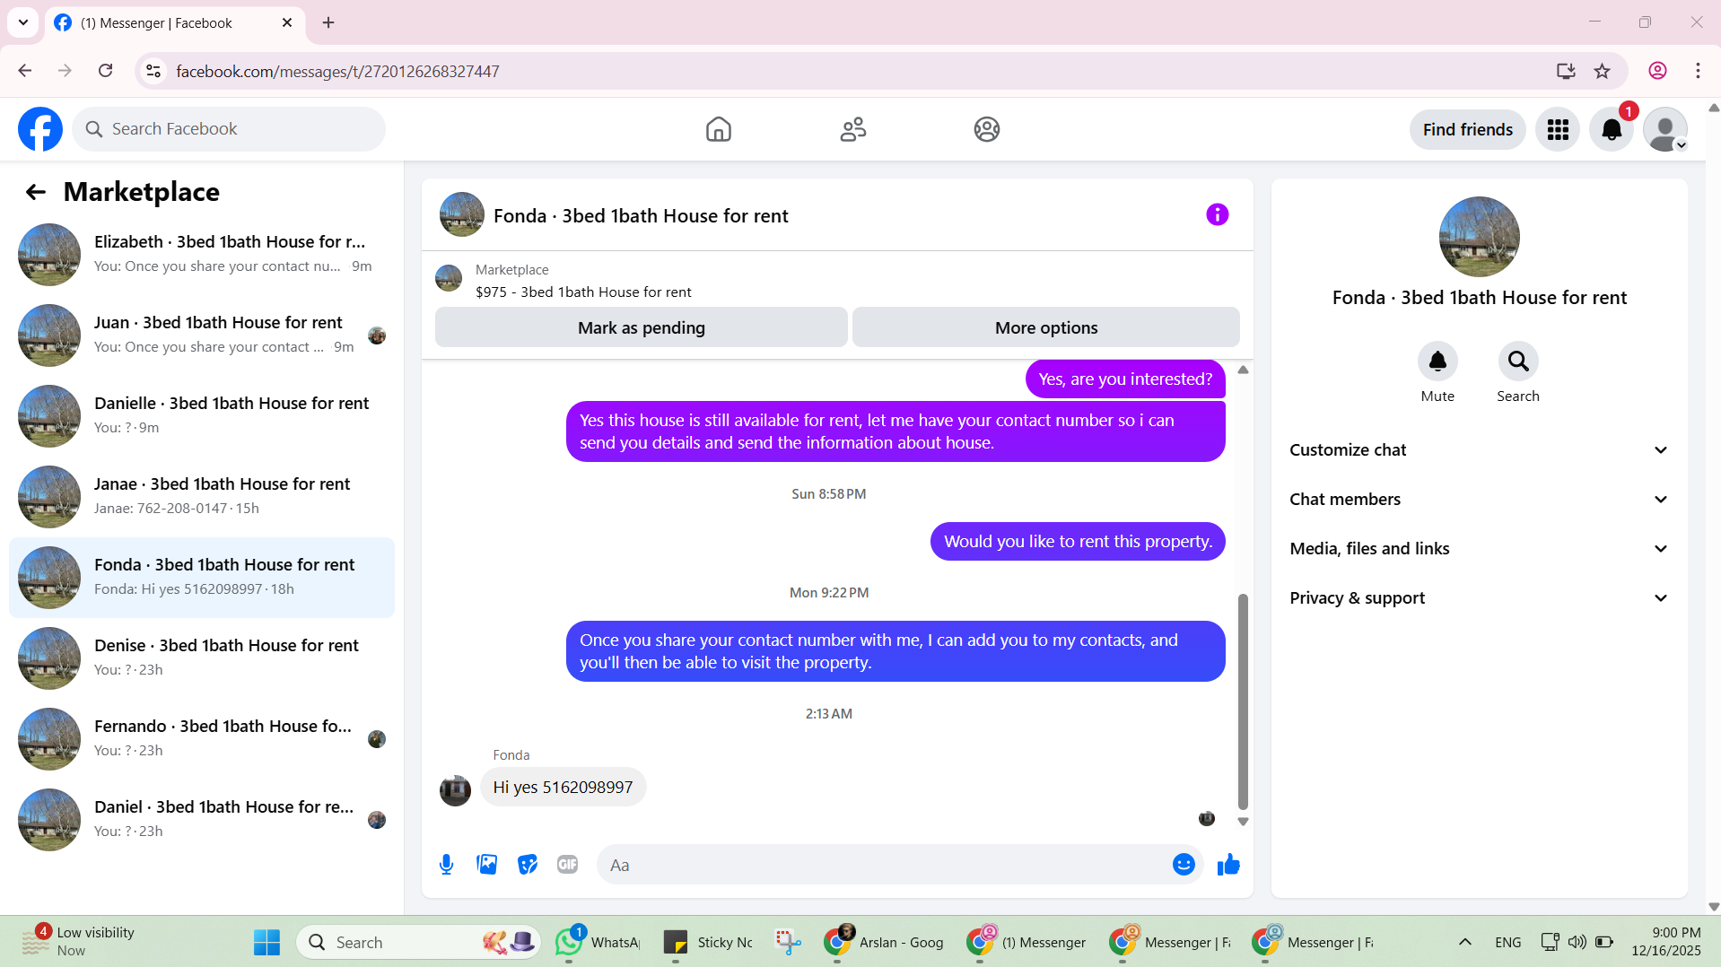
Task: Open Denise's house rental conversation
Action: click(x=202, y=658)
